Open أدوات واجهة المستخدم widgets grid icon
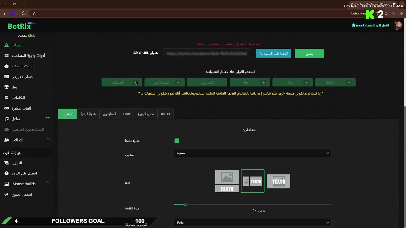Screen dimensions: 406x228 [x=6, y=55]
